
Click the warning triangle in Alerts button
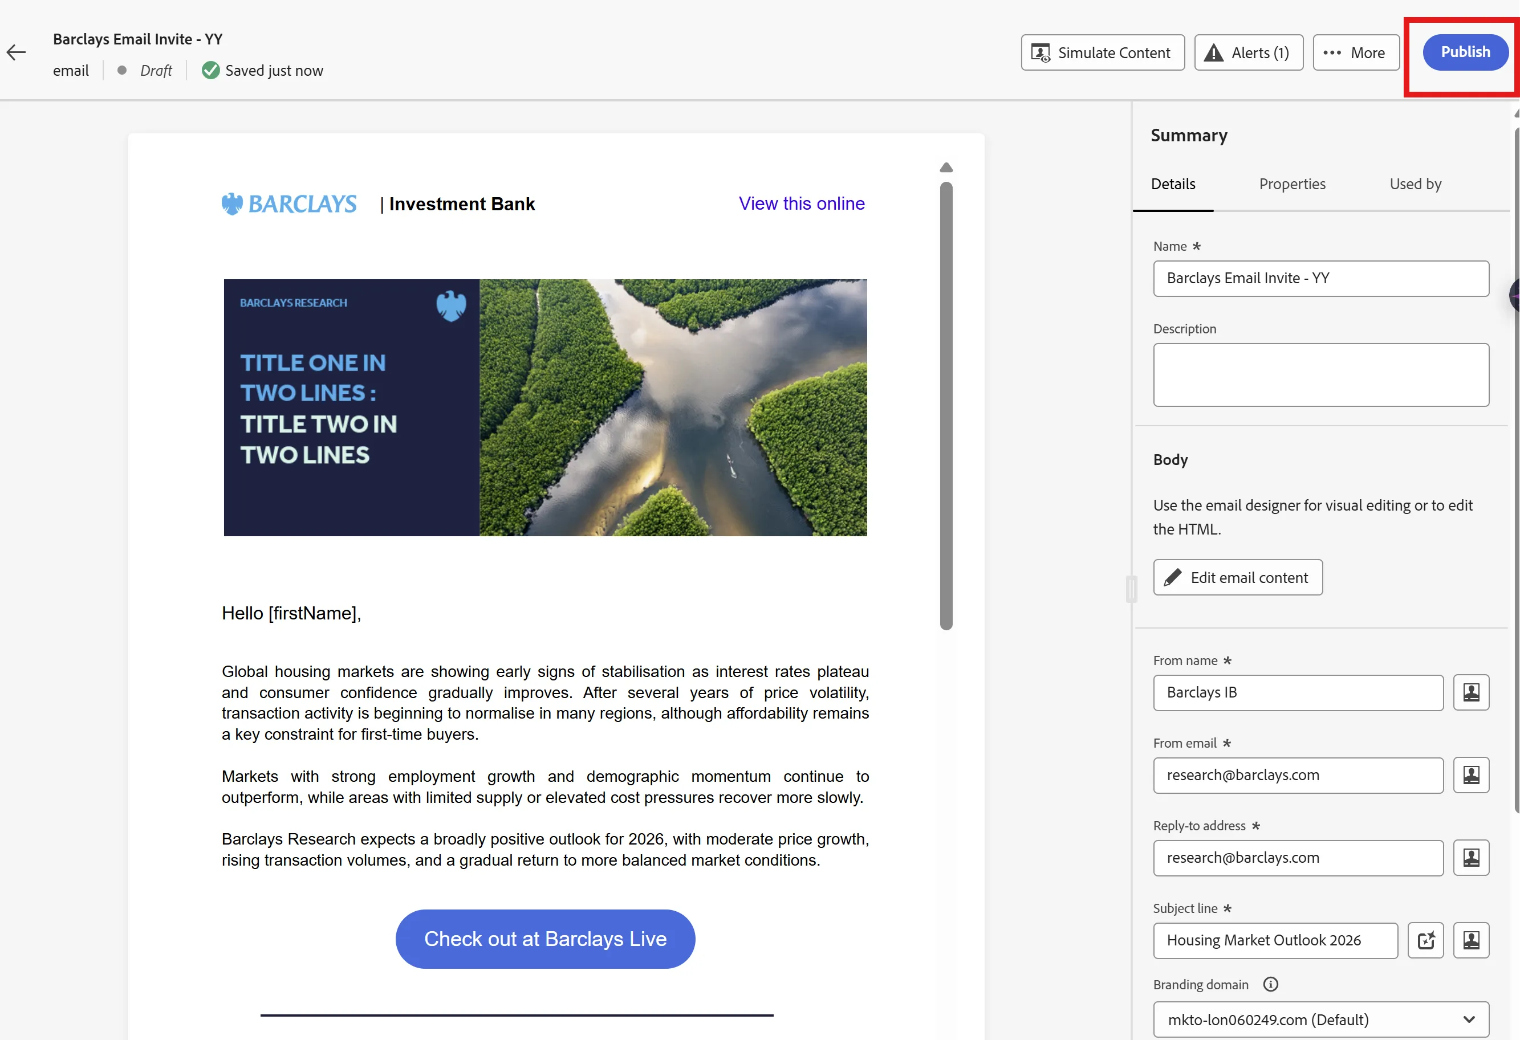tap(1213, 53)
